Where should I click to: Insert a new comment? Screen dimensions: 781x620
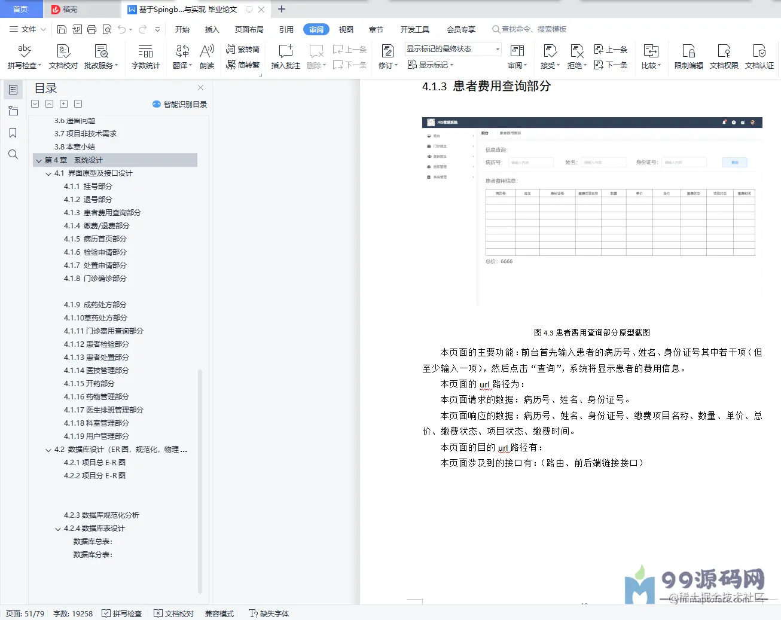pos(286,56)
